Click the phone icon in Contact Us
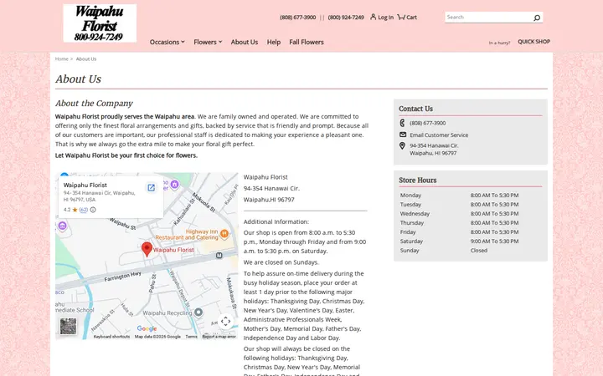This screenshot has width=603, height=376. [x=402, y=123]
